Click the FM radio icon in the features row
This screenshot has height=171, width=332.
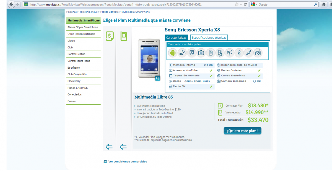pyautogui.click(x=258, y=53)
